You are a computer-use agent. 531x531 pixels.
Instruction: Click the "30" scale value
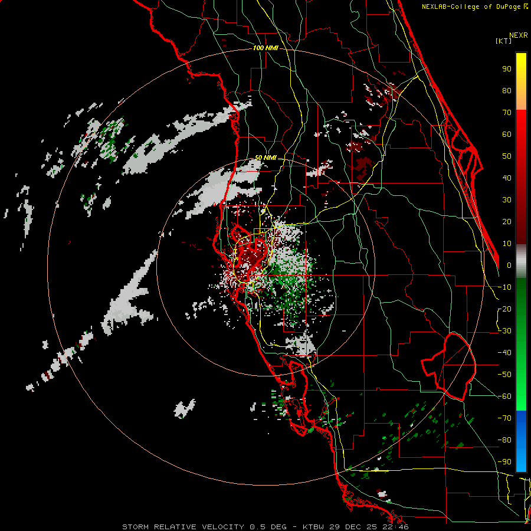click(x=507, y=200)
